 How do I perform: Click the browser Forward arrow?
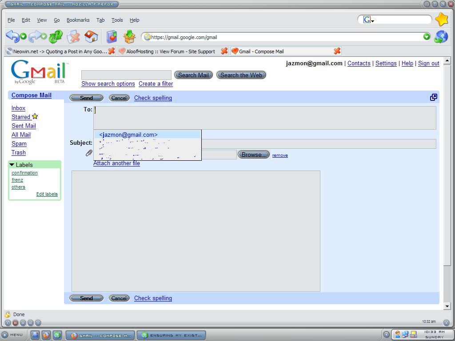click(34, 36)
